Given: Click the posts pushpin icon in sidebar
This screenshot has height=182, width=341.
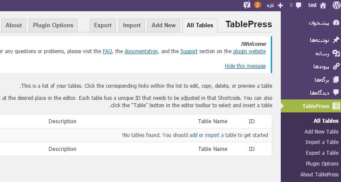Looking at the screenshot, I should pos(336,40).
